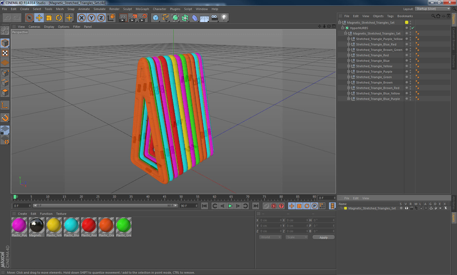This screenshot has height=275, width=457.
Task: Open the World coordinate mode dropdown
Action: [270, 237]
